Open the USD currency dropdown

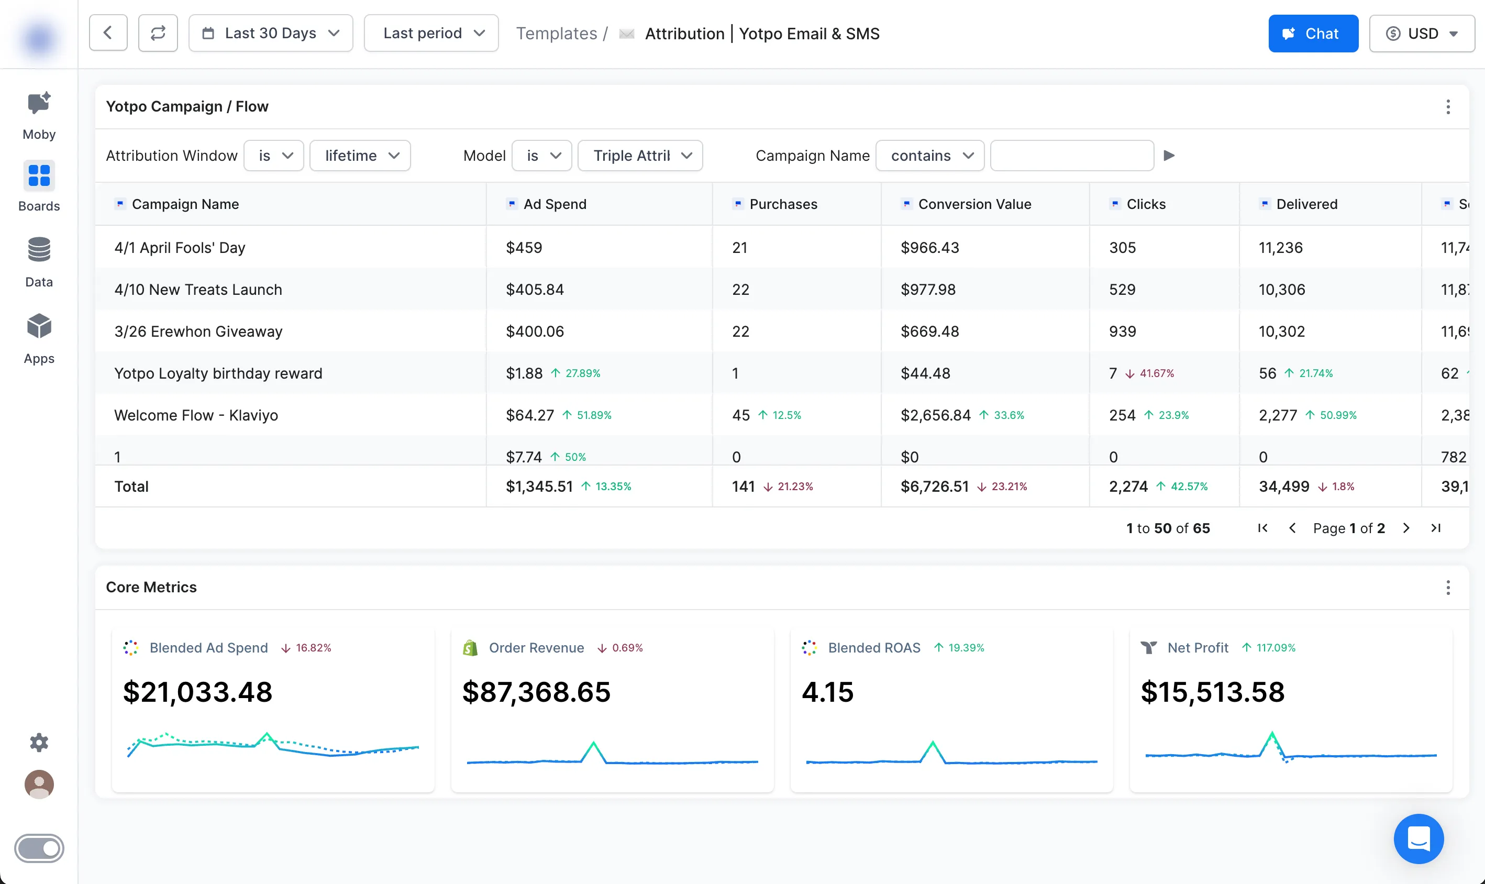pyautogui.click(x=1421, y=34)
